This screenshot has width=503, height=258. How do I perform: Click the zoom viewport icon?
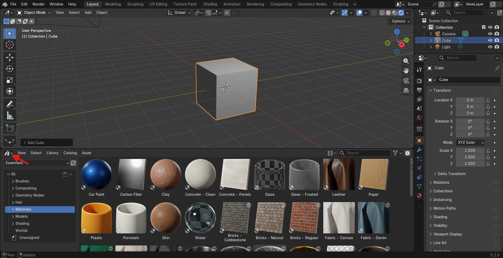406,61
